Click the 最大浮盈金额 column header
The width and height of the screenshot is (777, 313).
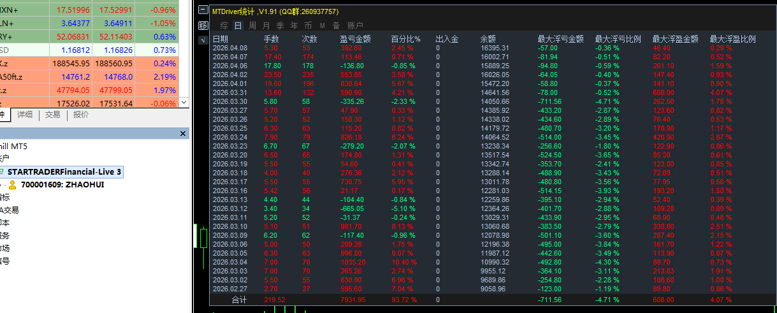click(676, 39)
